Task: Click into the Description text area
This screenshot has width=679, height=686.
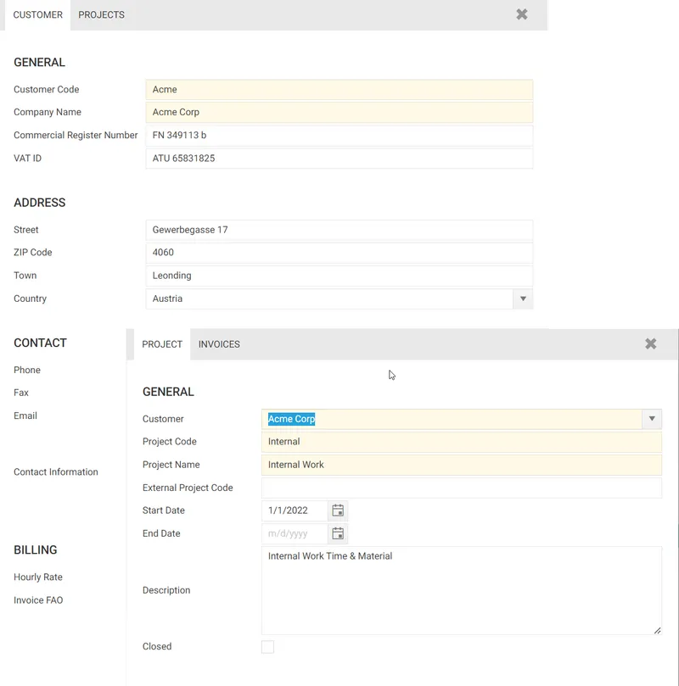Action: click(461, 590)
